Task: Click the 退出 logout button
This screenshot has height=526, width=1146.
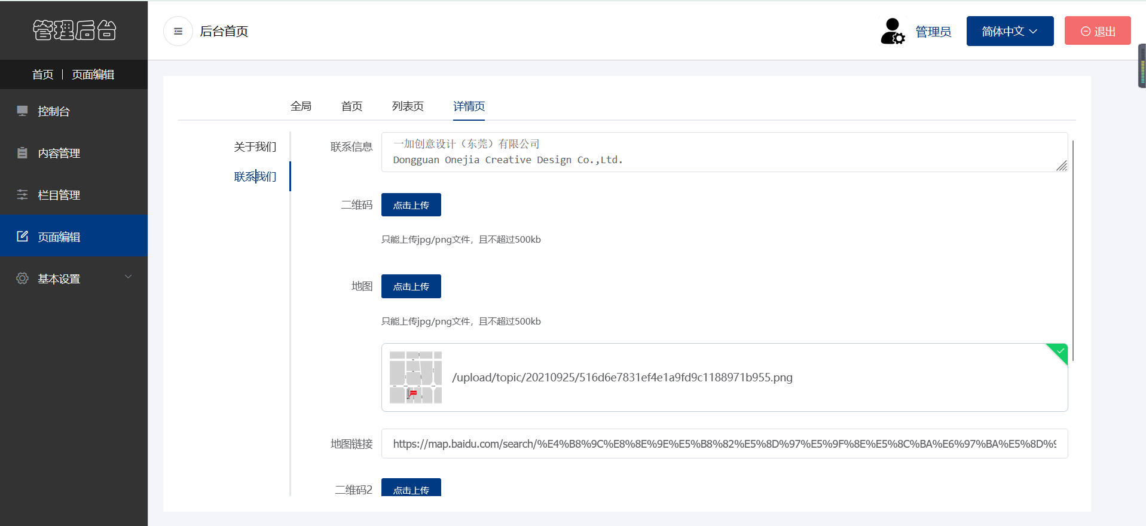Action: (1098, 31)
